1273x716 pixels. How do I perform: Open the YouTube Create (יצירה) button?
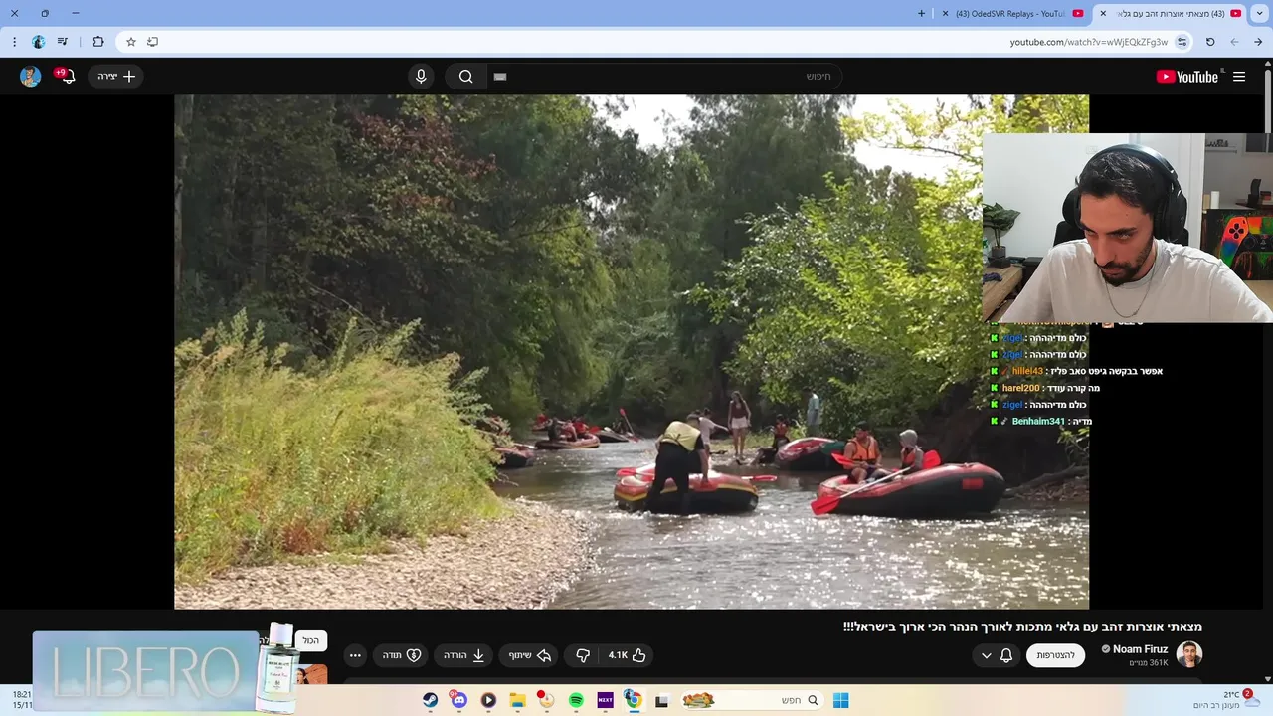(x=115, y=77)
